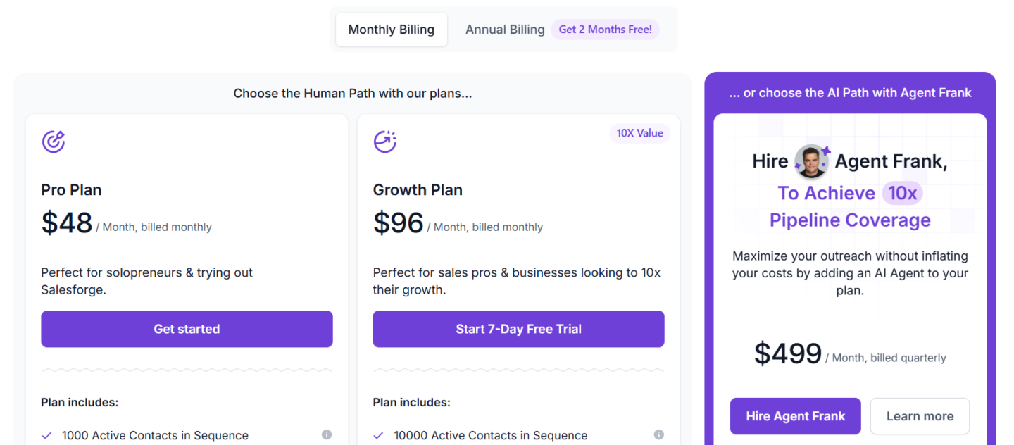Switch to Annual Billing
The image size is (1014, 445).
[505, 30]
